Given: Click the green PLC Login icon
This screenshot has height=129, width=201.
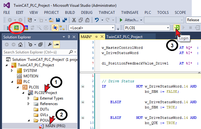Looking at the screenshot, I should pyautogui.click(x=177, y=28).
